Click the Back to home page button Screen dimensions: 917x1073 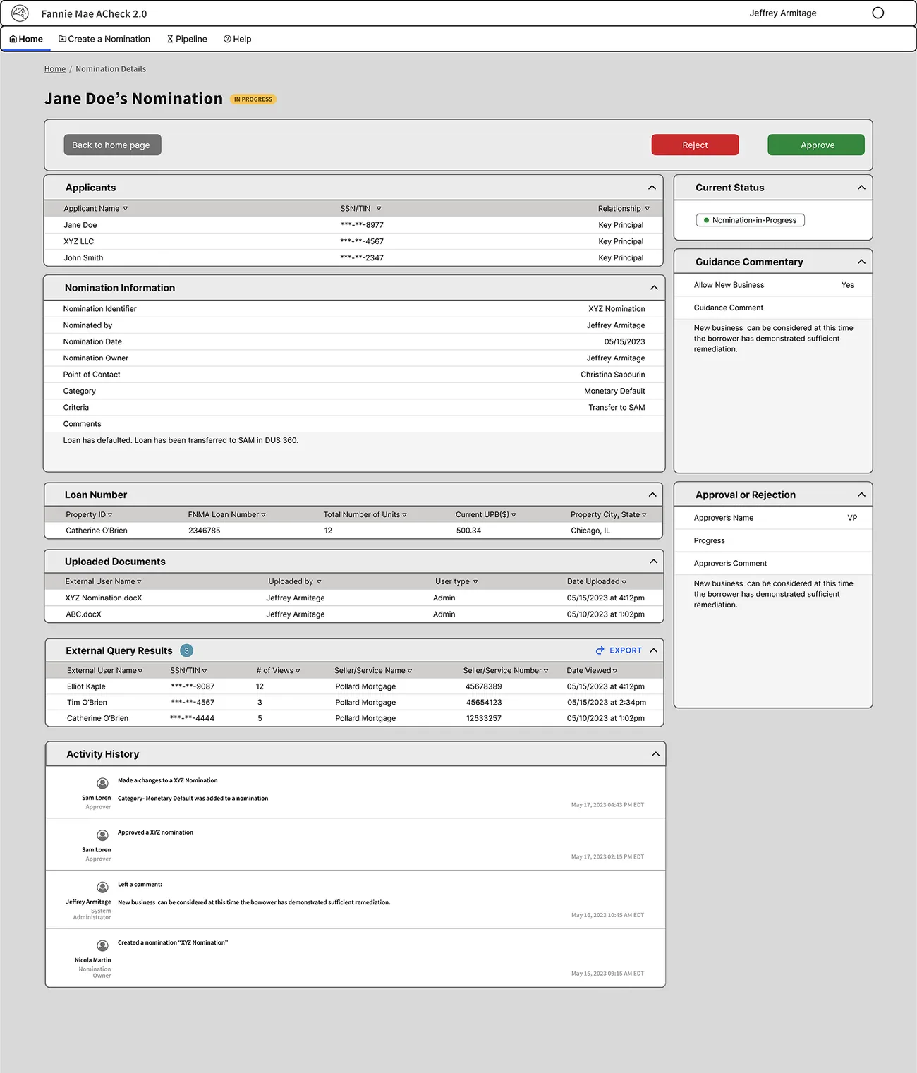click(112, 145)
